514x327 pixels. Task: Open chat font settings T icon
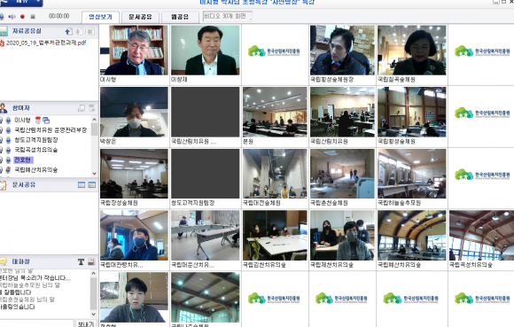[81, 261]
